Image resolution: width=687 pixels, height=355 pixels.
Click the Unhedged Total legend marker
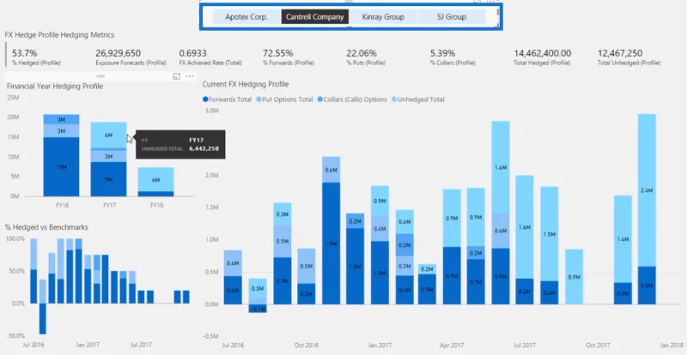394,99
